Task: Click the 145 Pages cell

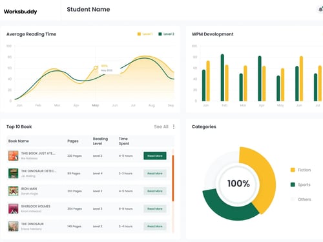Action: point(74,227)
